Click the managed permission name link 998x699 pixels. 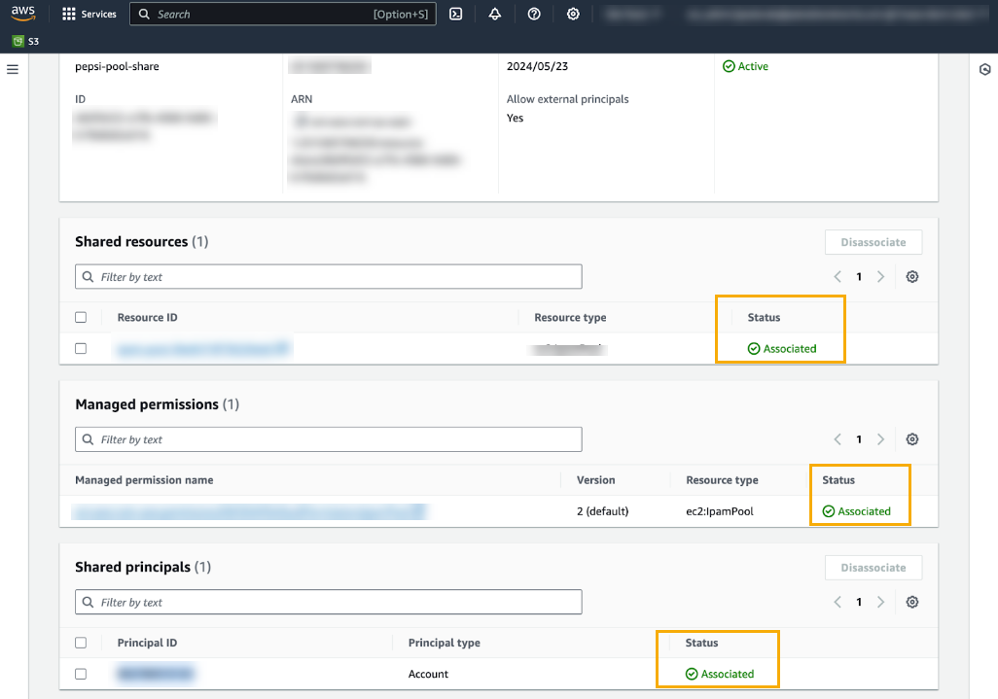pyautogui.click(x=250, y=510)
